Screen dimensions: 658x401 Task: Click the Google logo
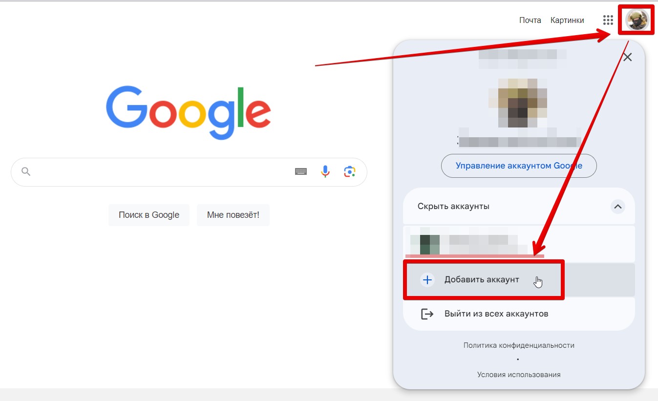[189, 113]
